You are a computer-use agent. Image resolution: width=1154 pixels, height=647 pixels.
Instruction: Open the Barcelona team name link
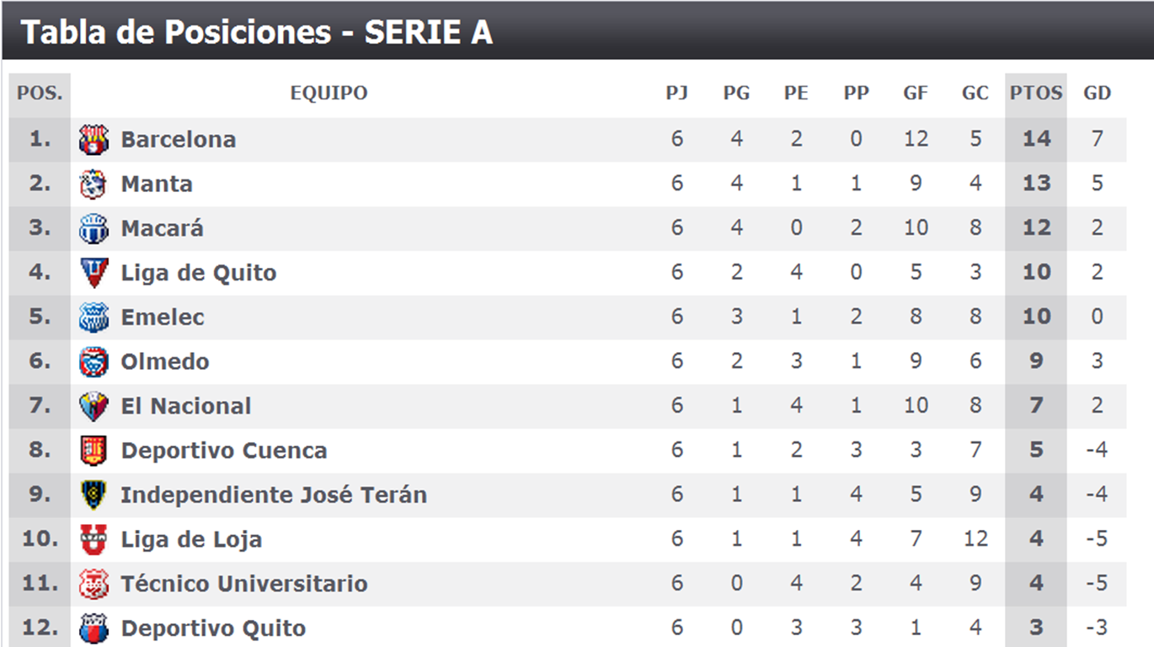[179, 140]
